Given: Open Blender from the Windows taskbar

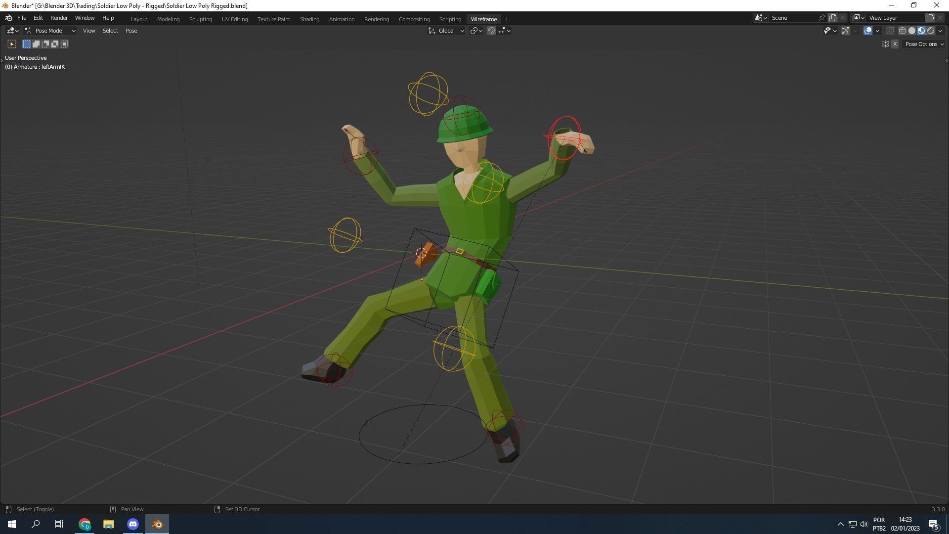Looking at the screenshot, I should click(x=157, y=524).
